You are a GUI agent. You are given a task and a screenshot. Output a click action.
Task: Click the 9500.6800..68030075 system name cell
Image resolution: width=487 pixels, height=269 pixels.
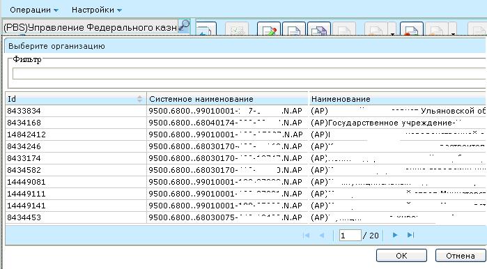pos(227,217)
